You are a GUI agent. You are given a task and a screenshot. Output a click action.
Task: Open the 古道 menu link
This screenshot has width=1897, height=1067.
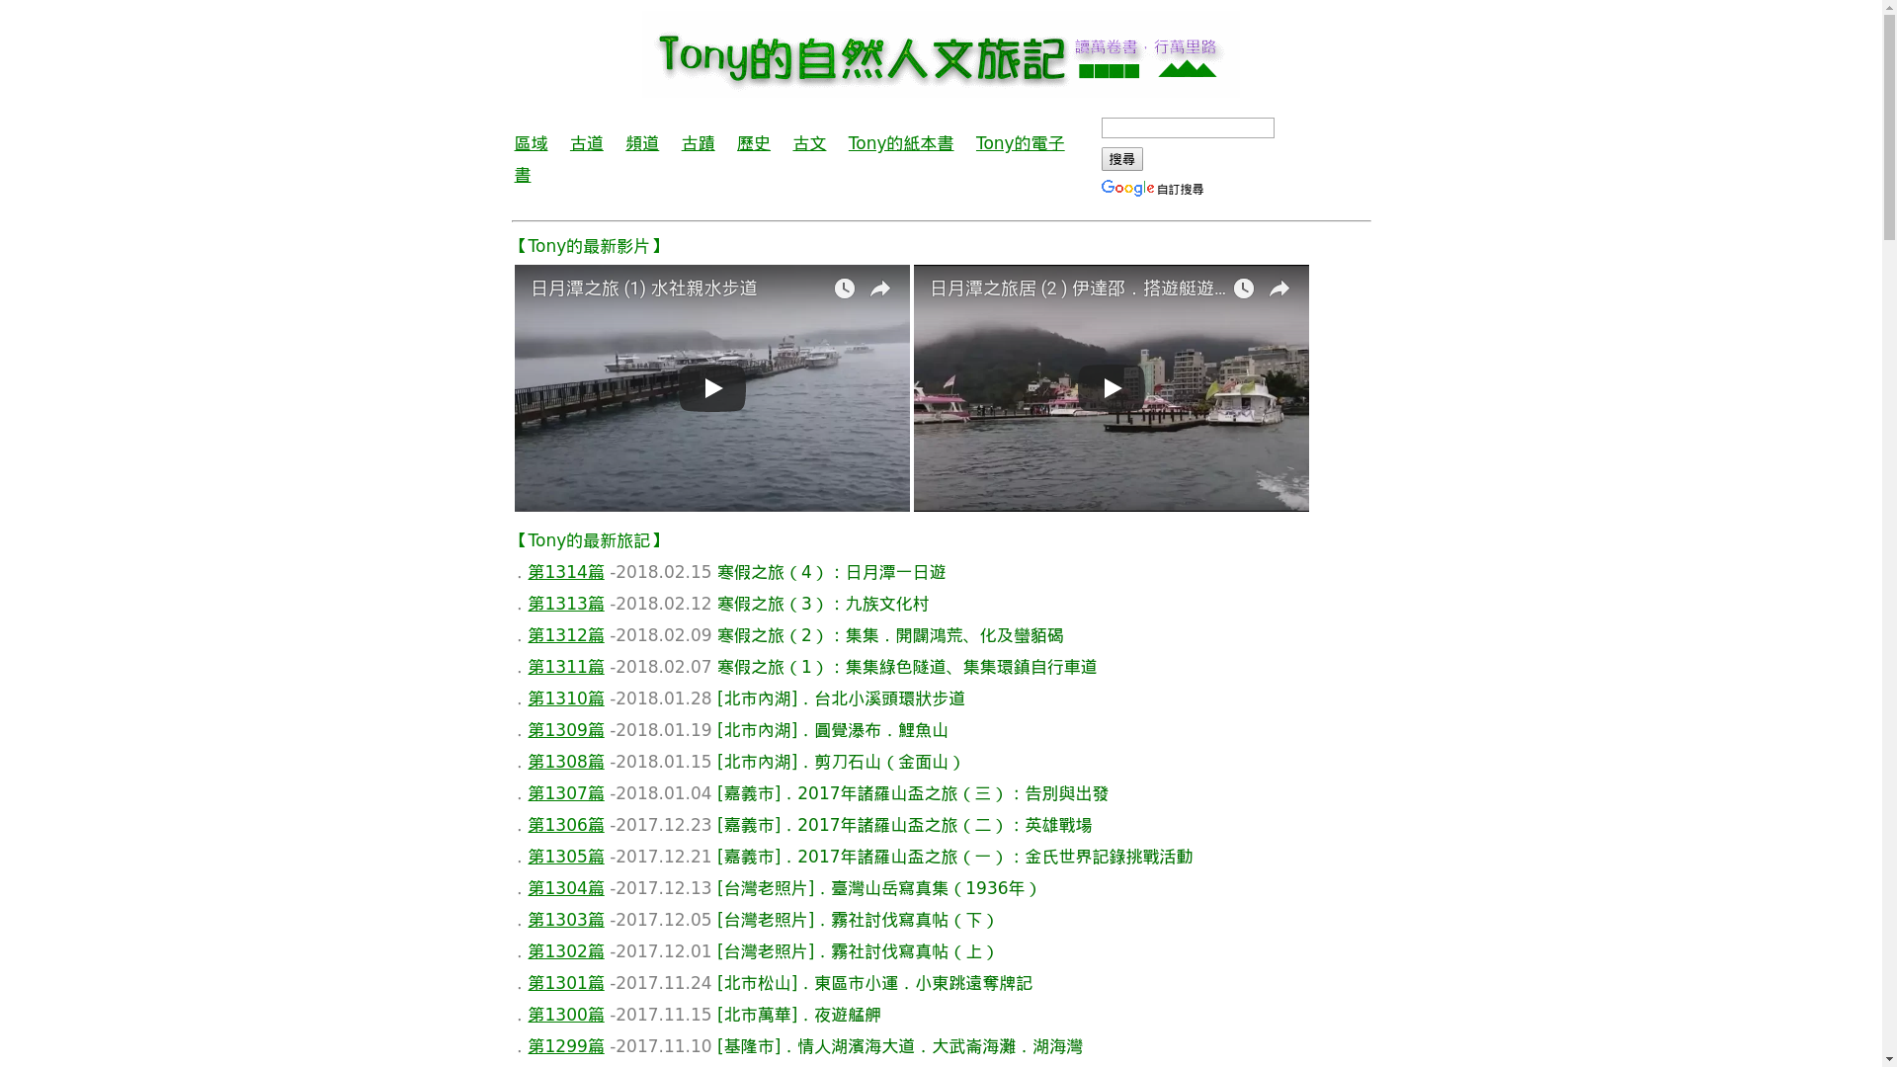(x=586, y=144)
